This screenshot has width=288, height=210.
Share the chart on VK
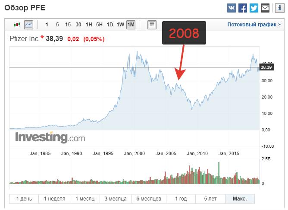[x=232, y=8]
